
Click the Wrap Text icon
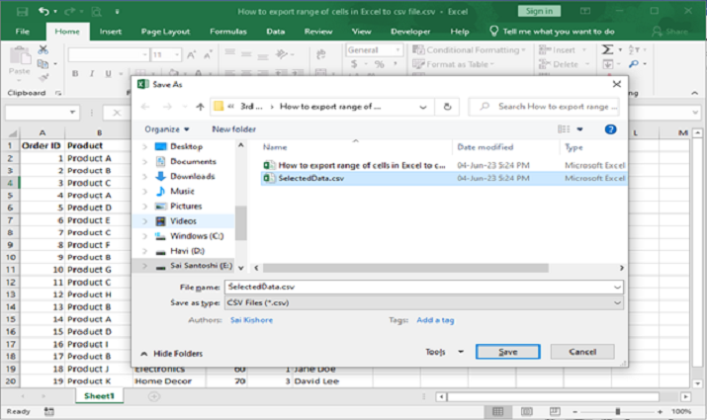[321, 54]
